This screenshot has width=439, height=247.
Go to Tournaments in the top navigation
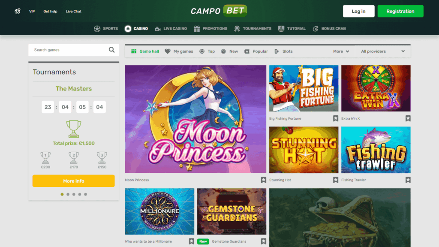253,29
